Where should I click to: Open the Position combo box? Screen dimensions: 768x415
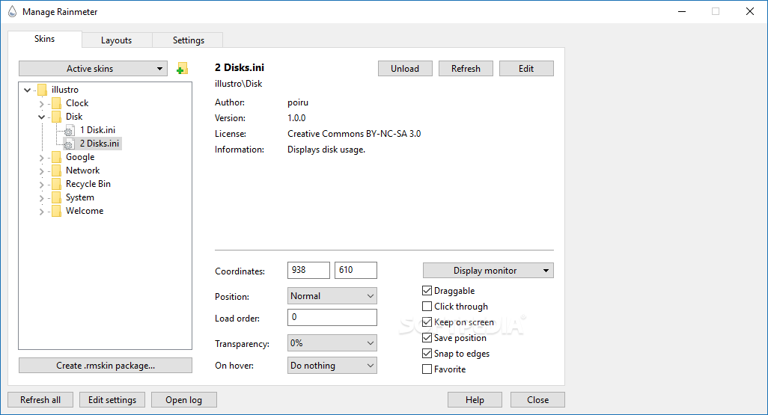pos(332,296)
